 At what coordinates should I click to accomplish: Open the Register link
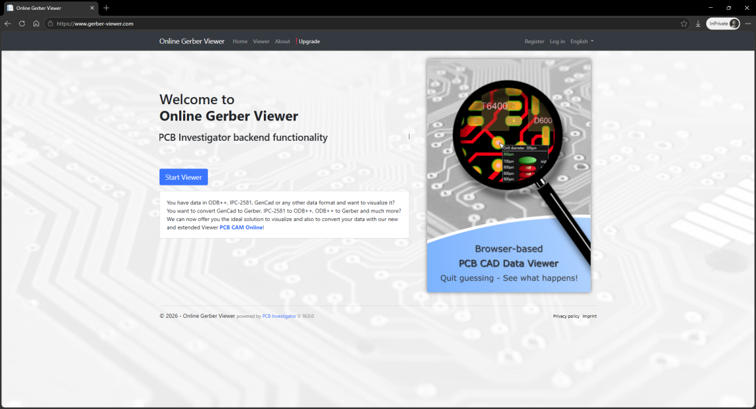(534, 41)
